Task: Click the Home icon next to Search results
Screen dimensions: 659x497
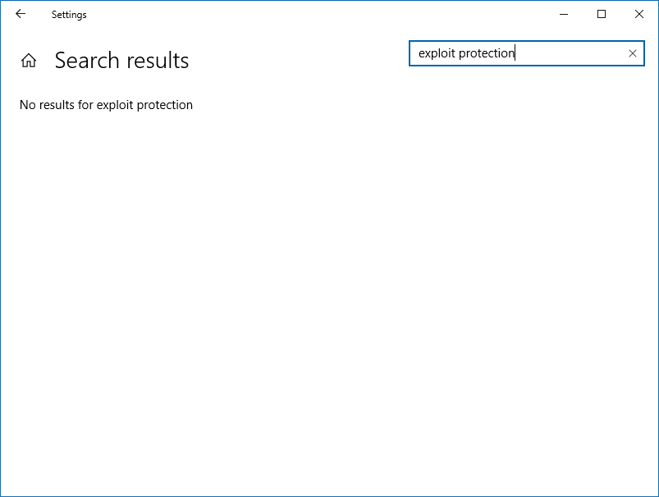Action: point(28,60)
